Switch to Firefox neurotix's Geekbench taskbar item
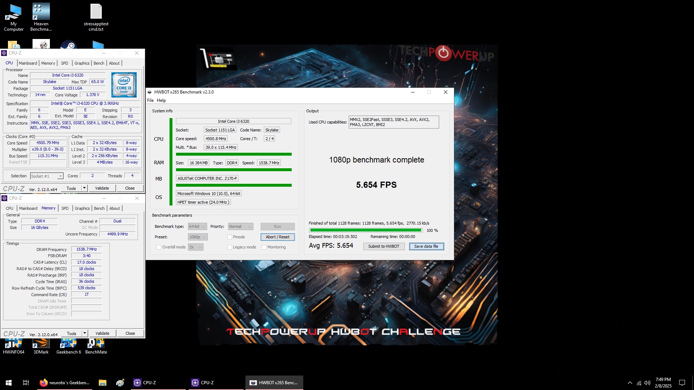 pyautogui.click(x=65, y=382)
